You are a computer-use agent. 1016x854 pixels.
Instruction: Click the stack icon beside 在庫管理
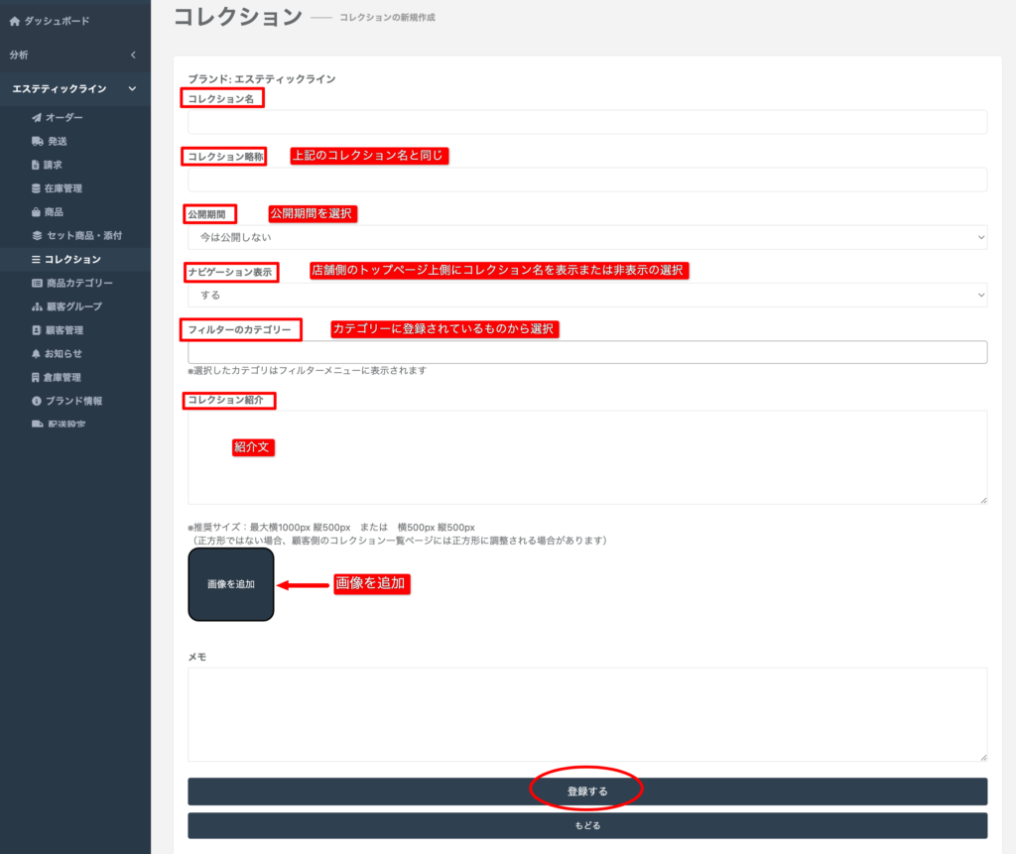point(37,188)
